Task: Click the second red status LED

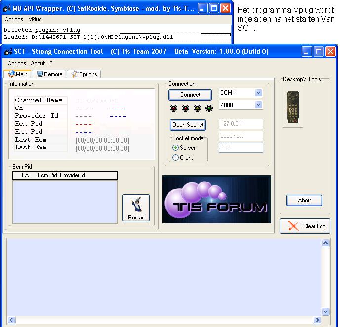Action: [x=185, y=108]
